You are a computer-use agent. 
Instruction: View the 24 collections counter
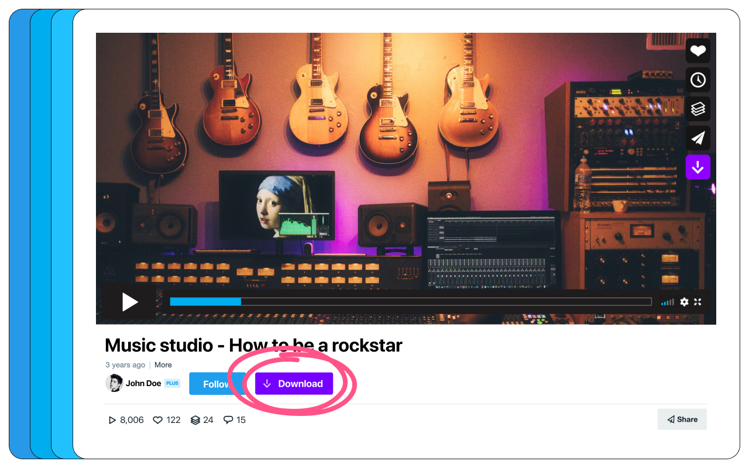[202, 420]
